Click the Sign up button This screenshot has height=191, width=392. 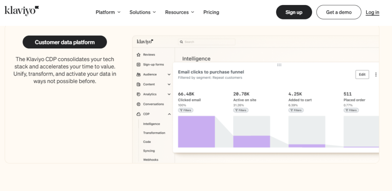[294, 12]
